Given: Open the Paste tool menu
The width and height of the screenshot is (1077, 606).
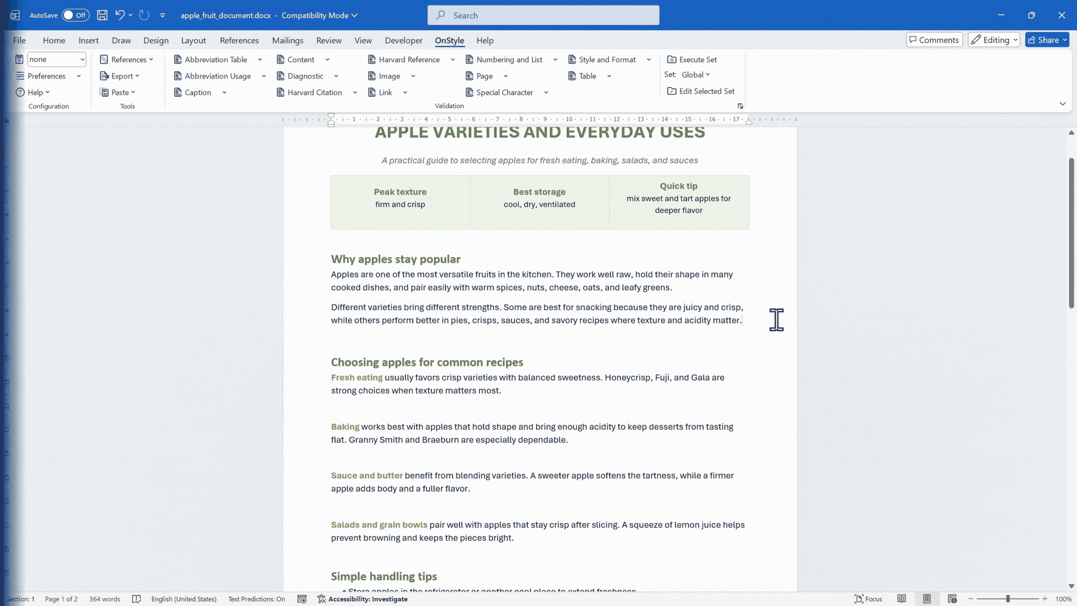Looking at the screenshot, I should pos(118,93).
